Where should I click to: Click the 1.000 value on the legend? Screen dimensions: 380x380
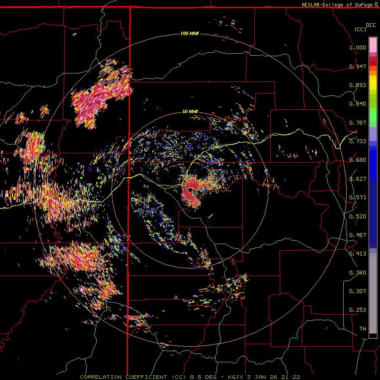pyautogui.click(x=358, y=47)
